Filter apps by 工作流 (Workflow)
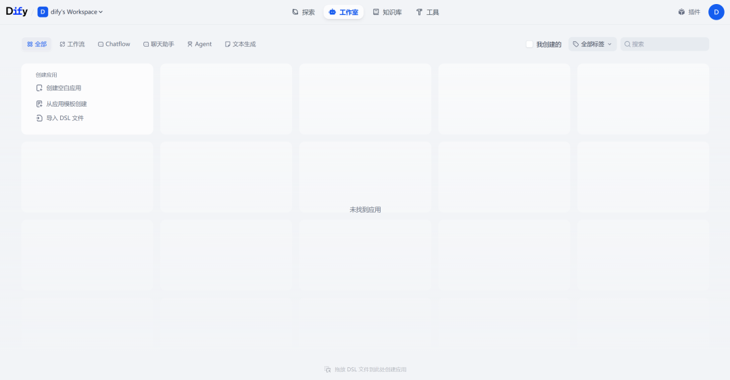 [x=72, y=44]
